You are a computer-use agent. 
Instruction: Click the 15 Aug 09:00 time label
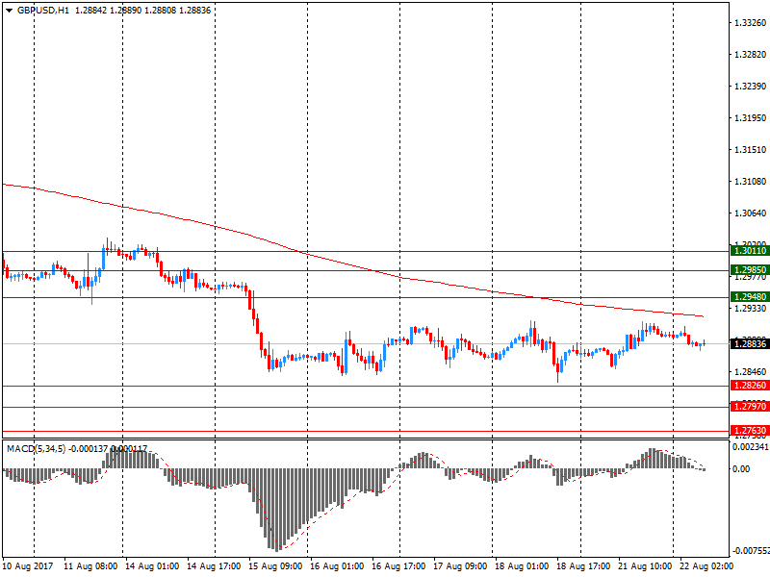(x=275, y=566)
